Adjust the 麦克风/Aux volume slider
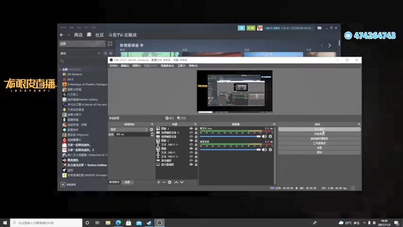403x227 pixels. (230, 136)
